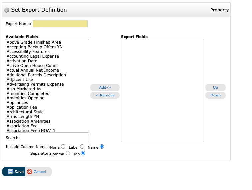
Task: Select Activation Date in Available Fields
Action: click(22, 61)
